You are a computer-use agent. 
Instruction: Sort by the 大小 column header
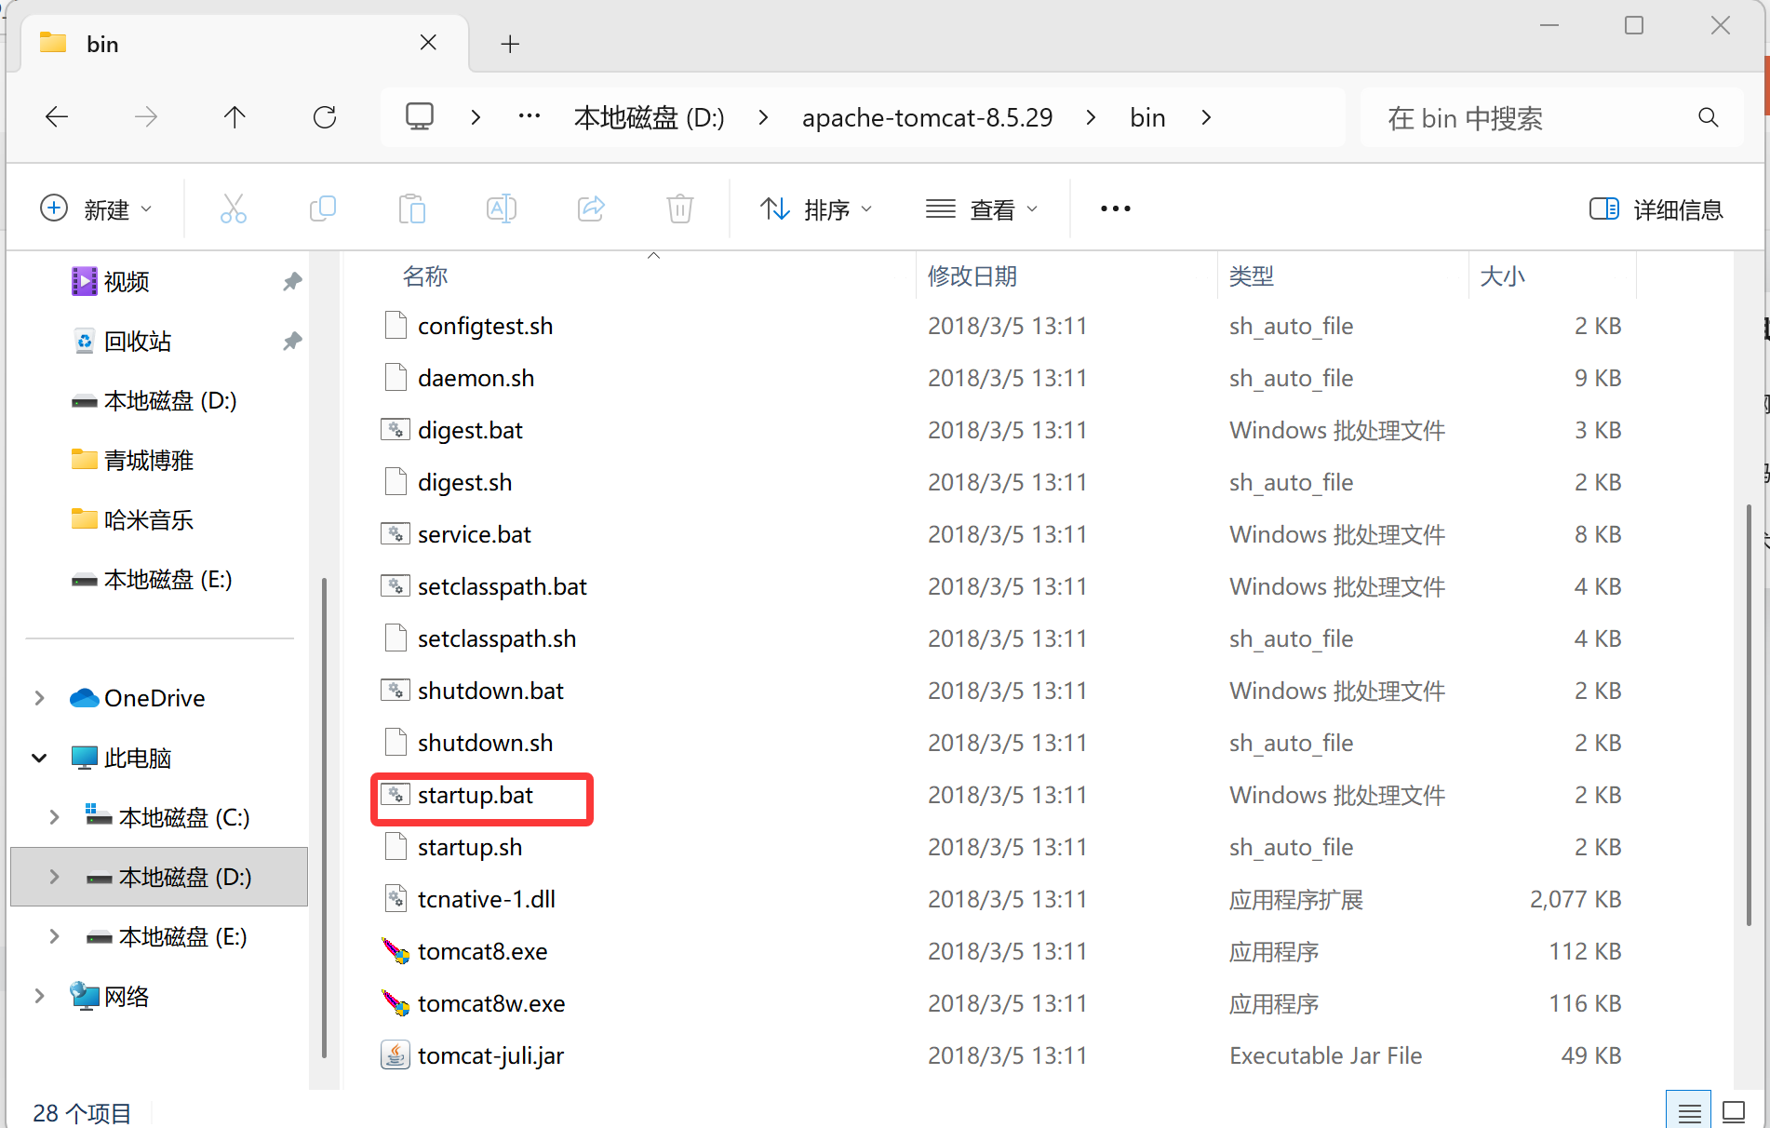point(1502,276)
